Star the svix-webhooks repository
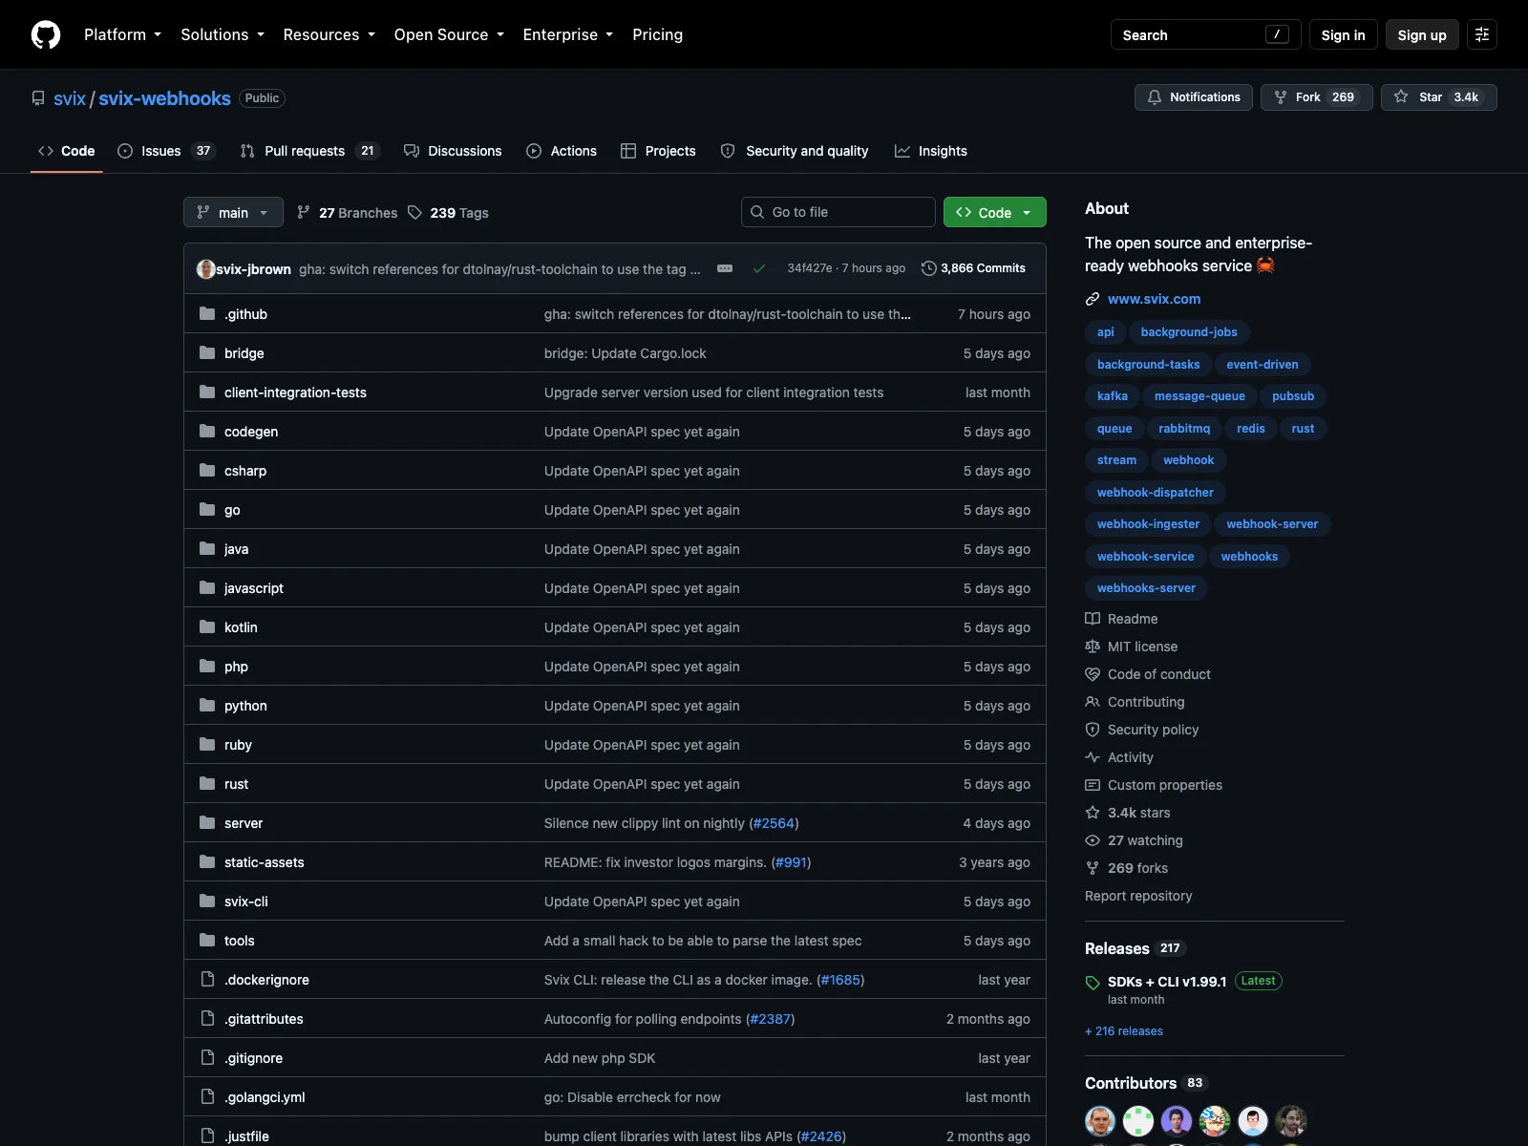 [1439, 97]
